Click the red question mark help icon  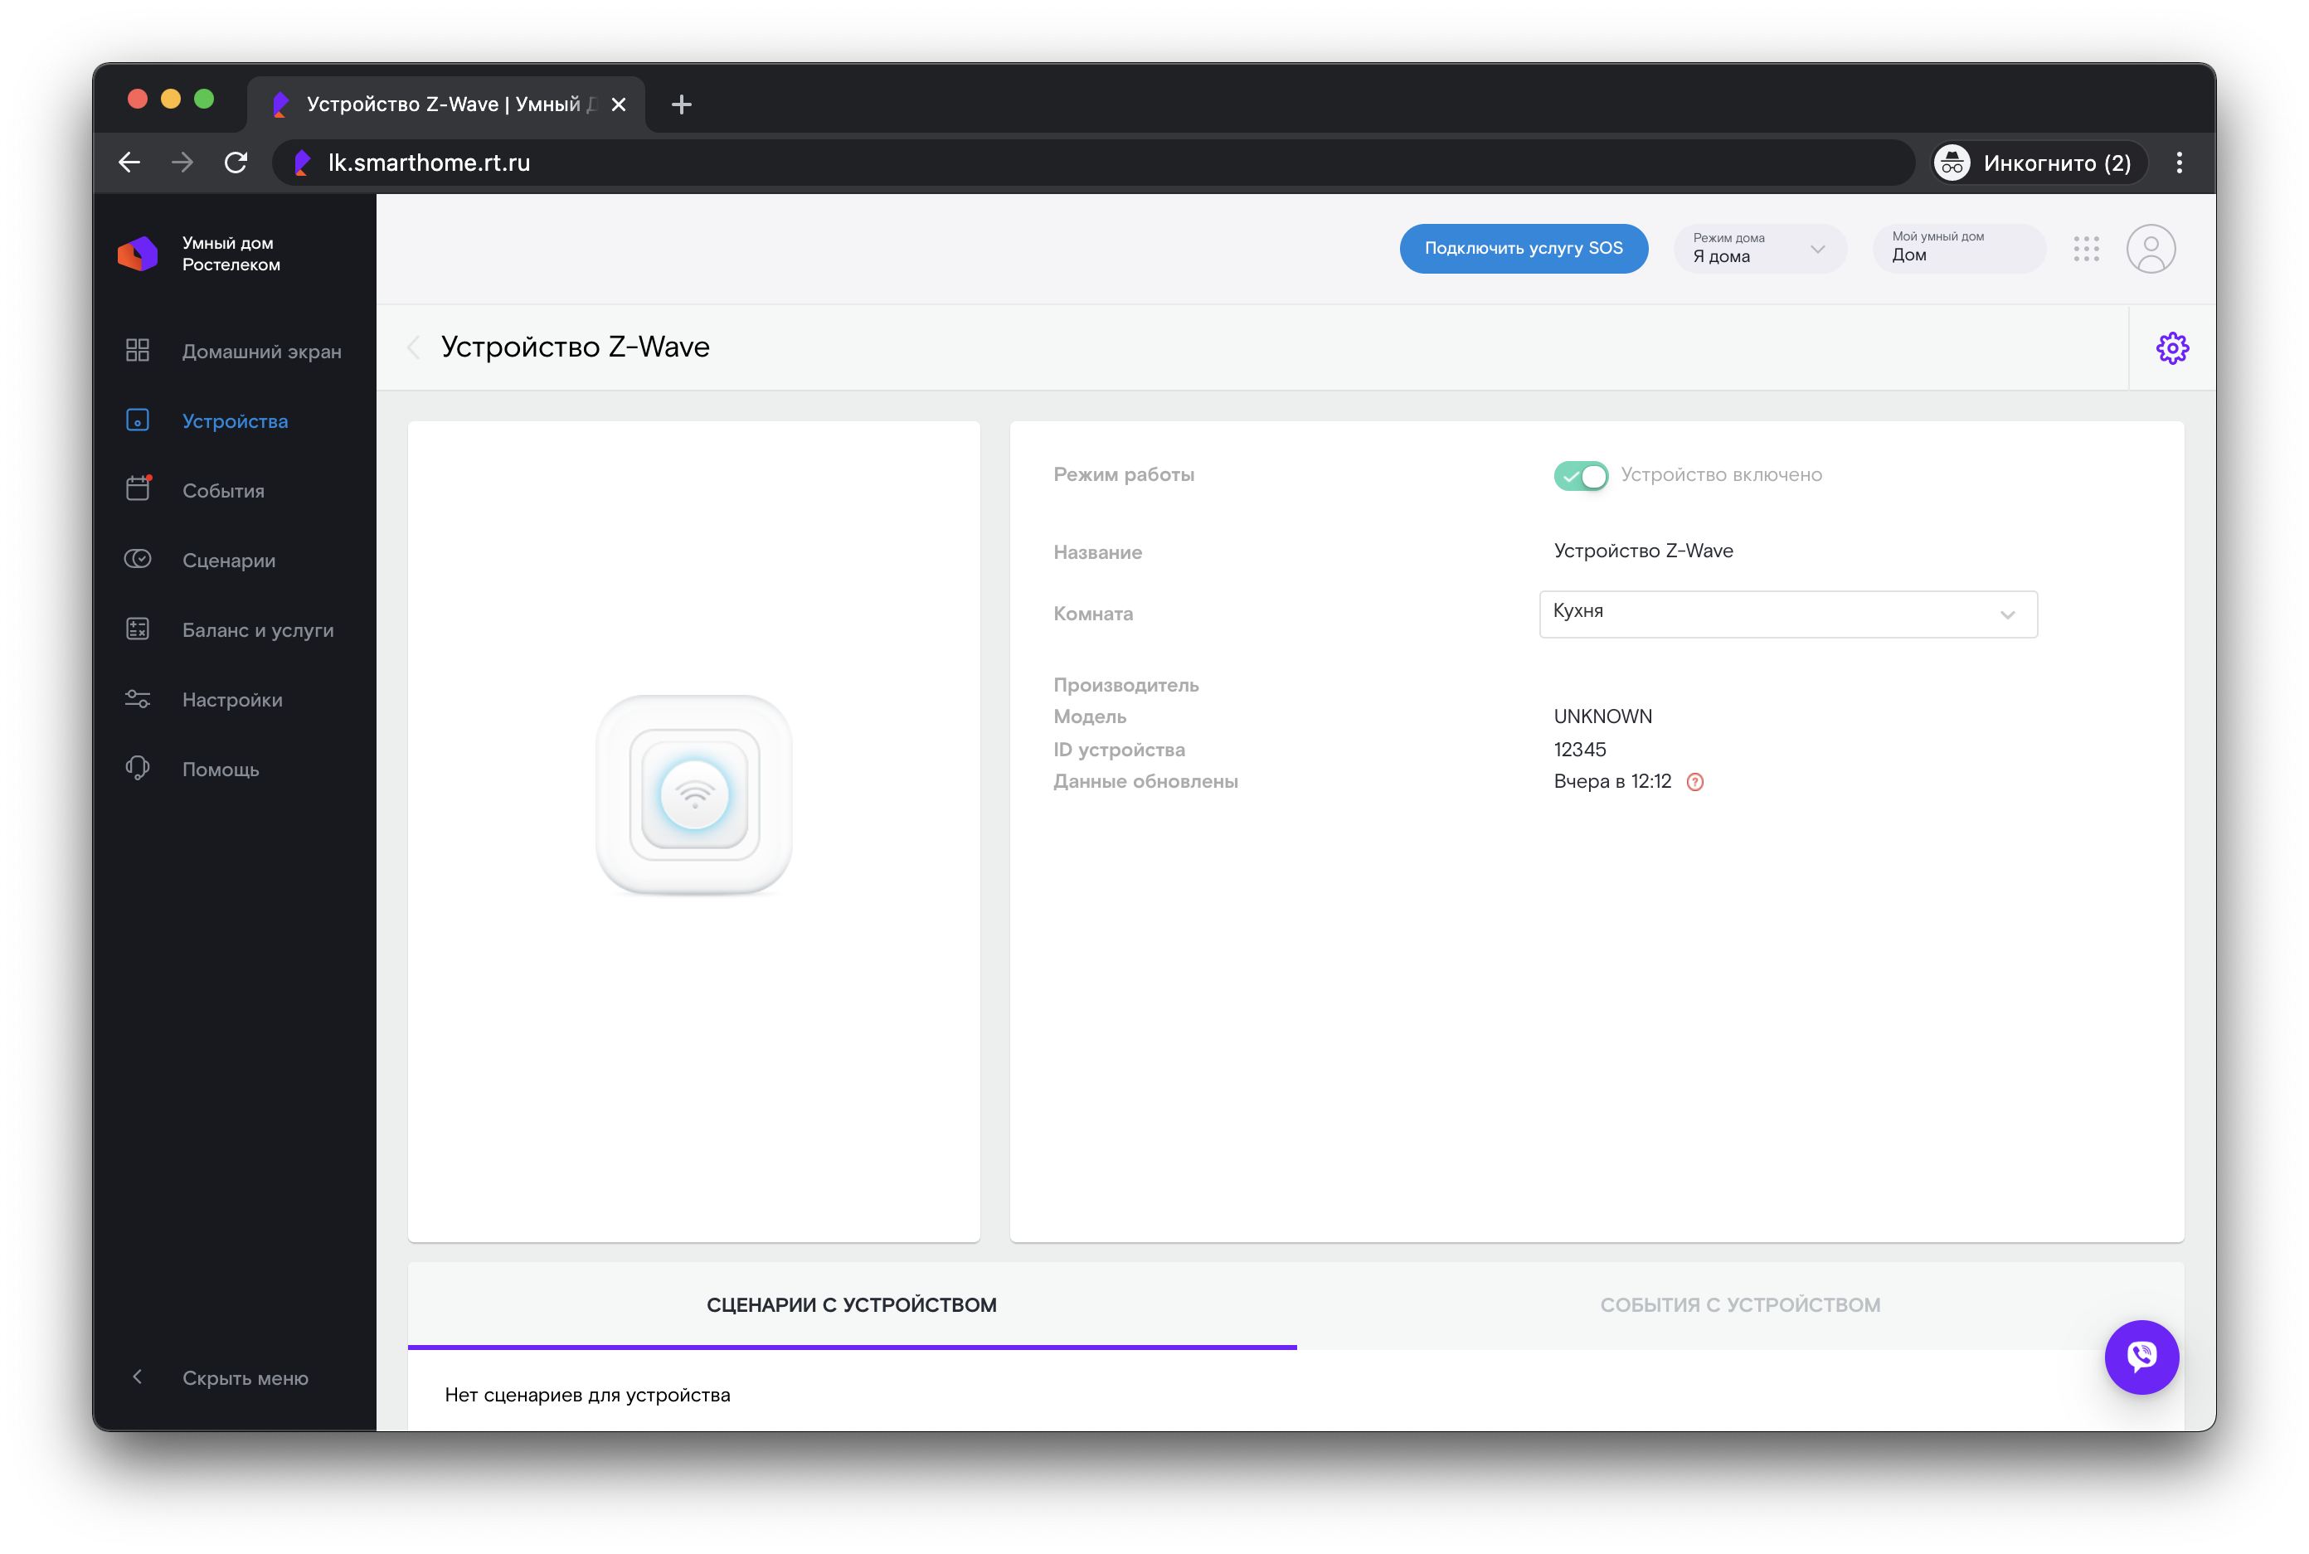(1694, 782)
